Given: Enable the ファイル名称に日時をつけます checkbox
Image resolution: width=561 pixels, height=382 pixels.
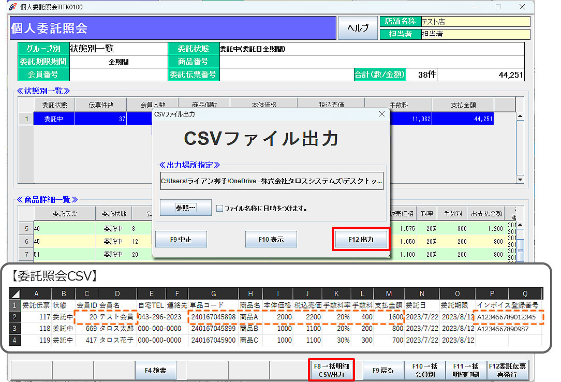Looking at the screenshot, I should [x=219, y=209].
